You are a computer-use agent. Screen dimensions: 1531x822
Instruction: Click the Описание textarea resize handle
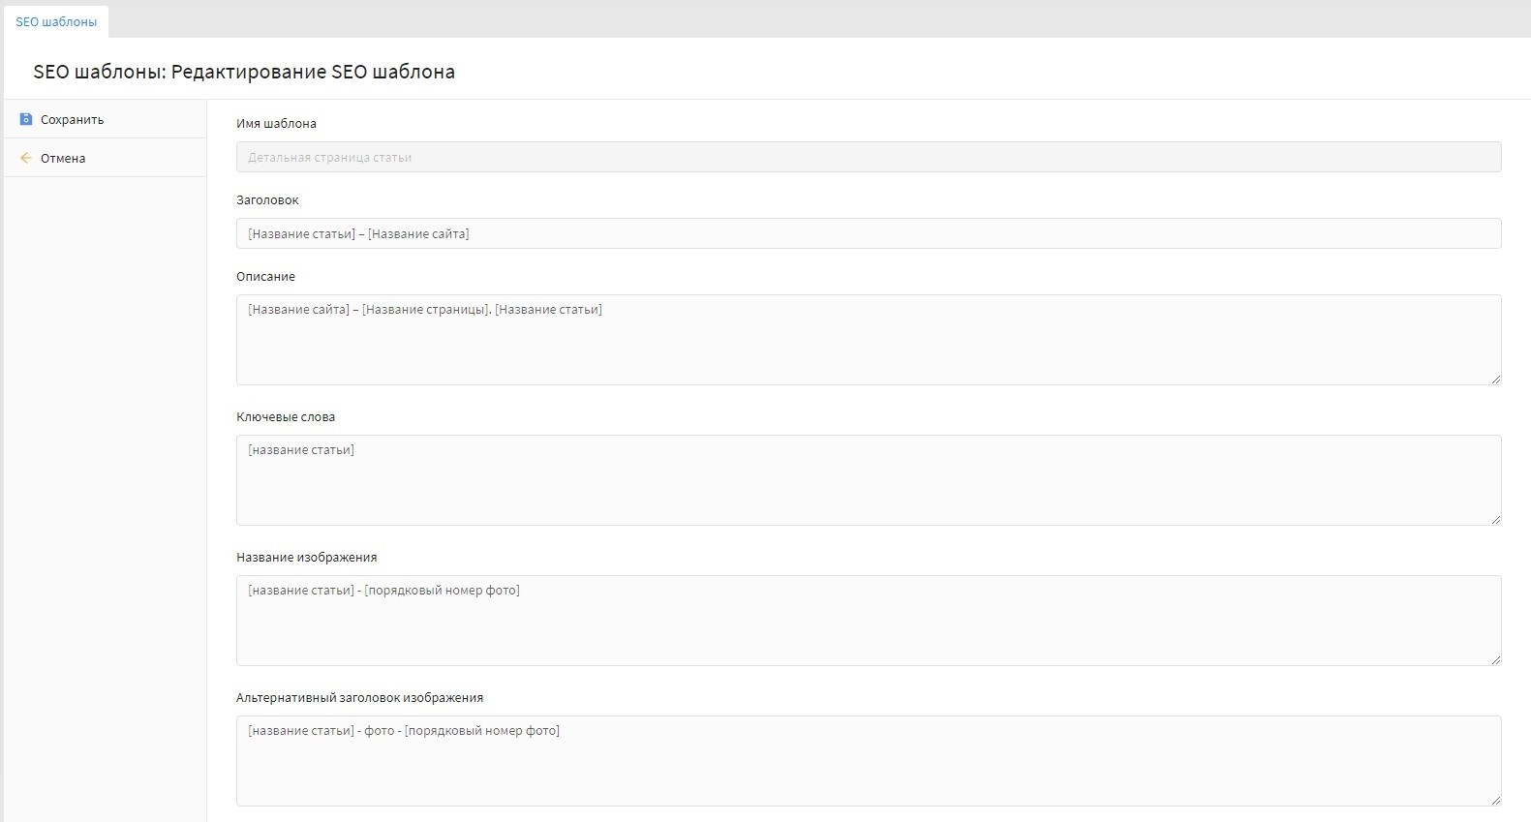tap(1495, 379)
